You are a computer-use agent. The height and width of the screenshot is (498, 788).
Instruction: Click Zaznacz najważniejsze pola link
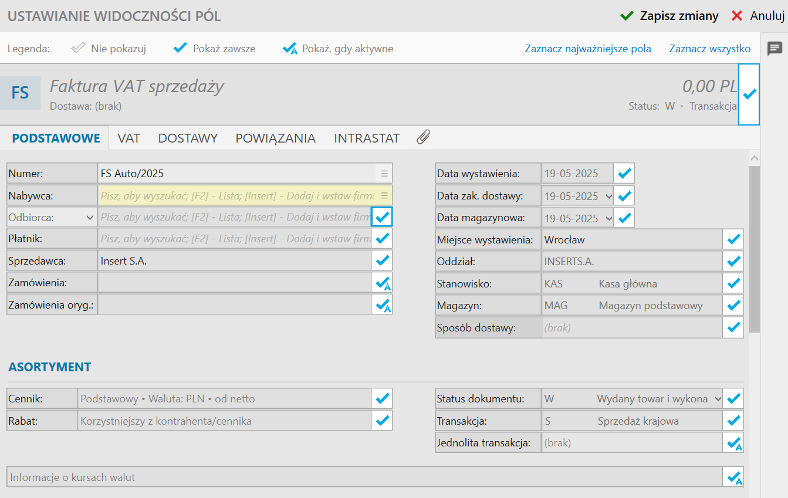588,49
